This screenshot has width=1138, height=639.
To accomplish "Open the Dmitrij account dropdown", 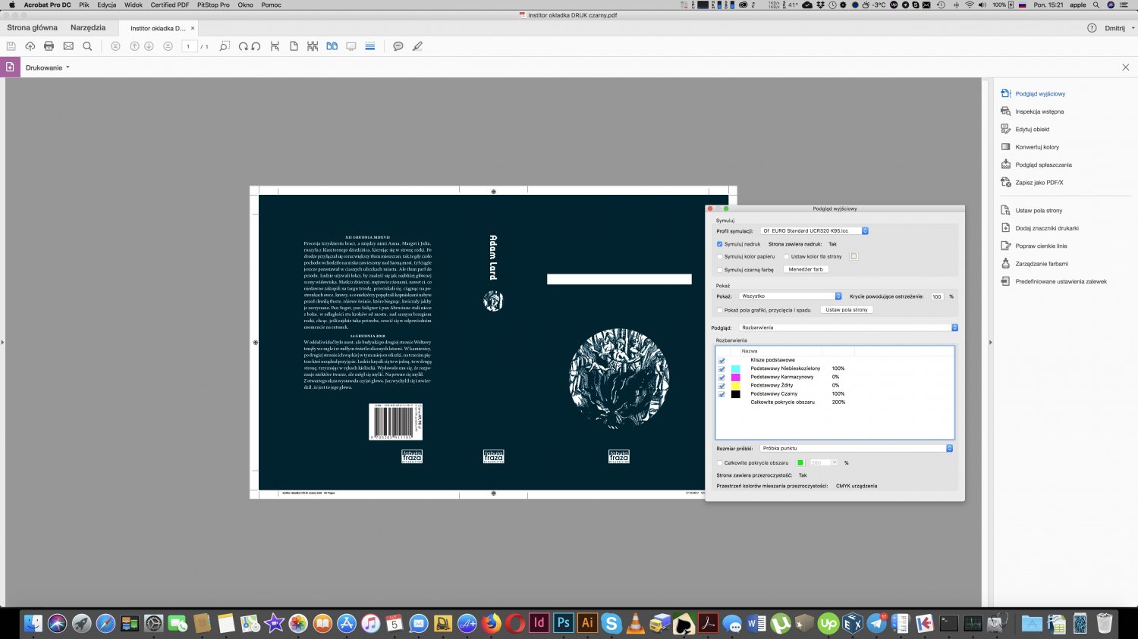I will [1120, 28].
